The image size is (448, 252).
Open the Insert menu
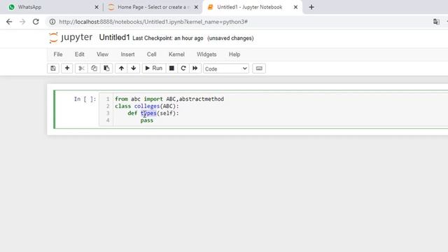127,55
